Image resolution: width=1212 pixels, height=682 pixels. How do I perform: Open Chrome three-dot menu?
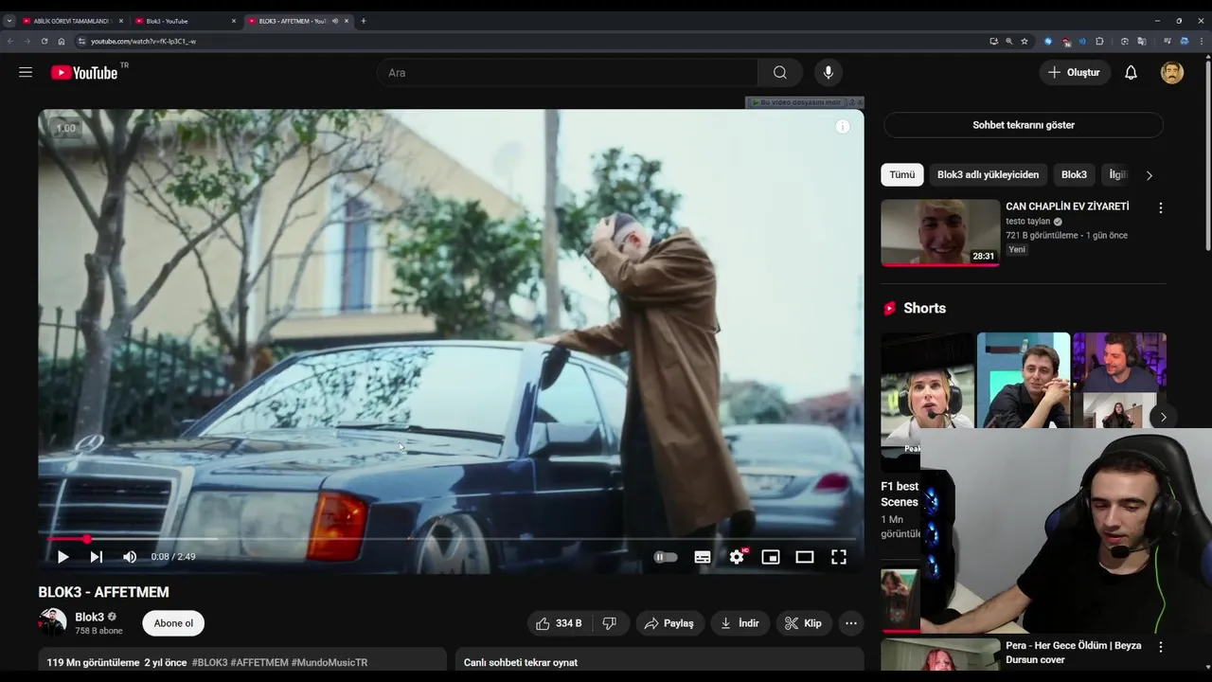coord(1202,42)
